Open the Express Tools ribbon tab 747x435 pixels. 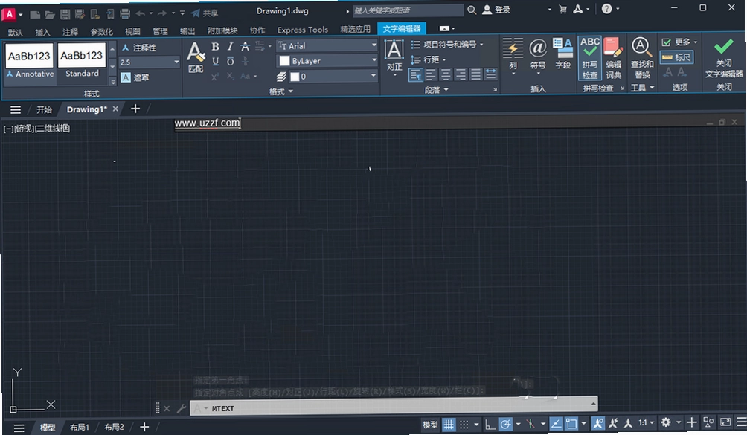[x=303, y=30]
